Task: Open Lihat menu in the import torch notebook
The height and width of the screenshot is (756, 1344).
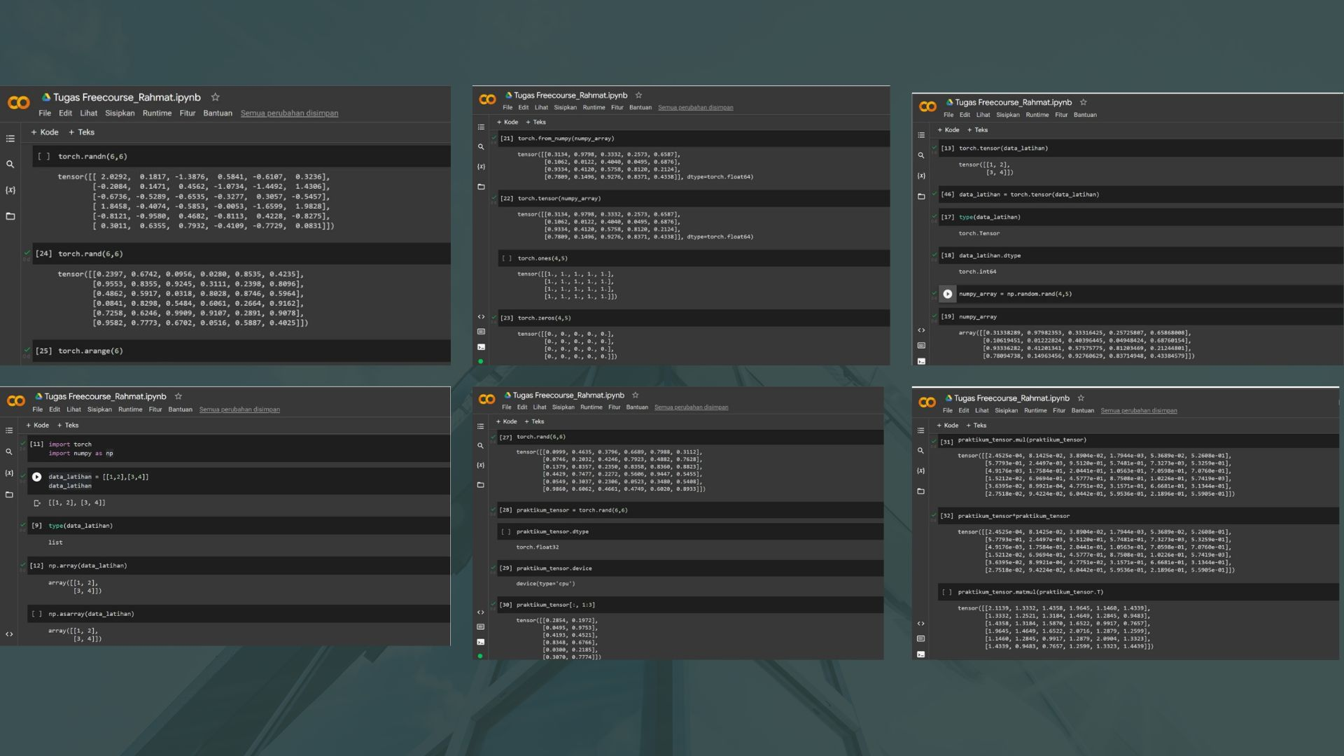Action: click(73, 409)
